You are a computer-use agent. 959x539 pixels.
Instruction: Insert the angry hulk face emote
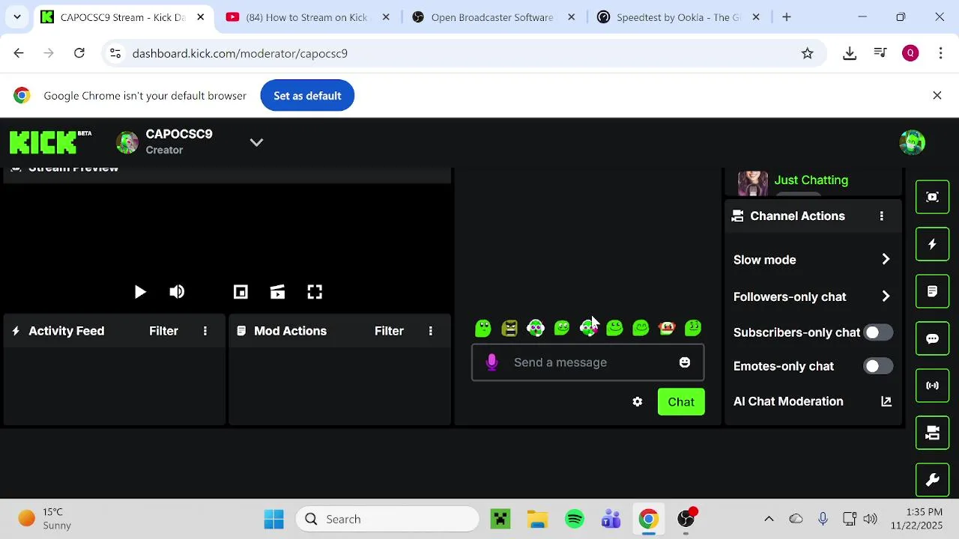pyautogui.click(x=509, y=328)
